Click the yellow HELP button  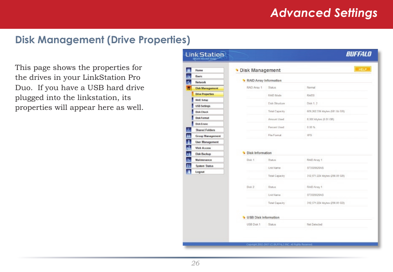coord(363,69)
